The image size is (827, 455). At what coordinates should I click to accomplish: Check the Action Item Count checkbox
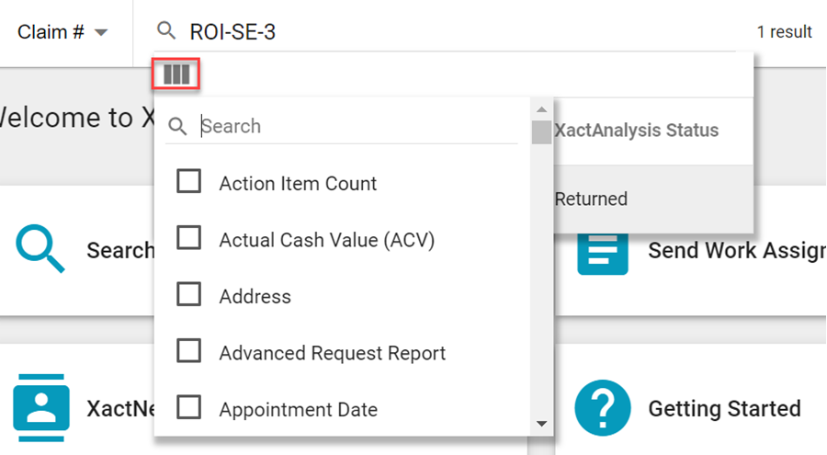189,182
